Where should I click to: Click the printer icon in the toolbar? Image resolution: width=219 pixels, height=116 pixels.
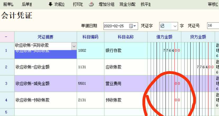point(91,4)
